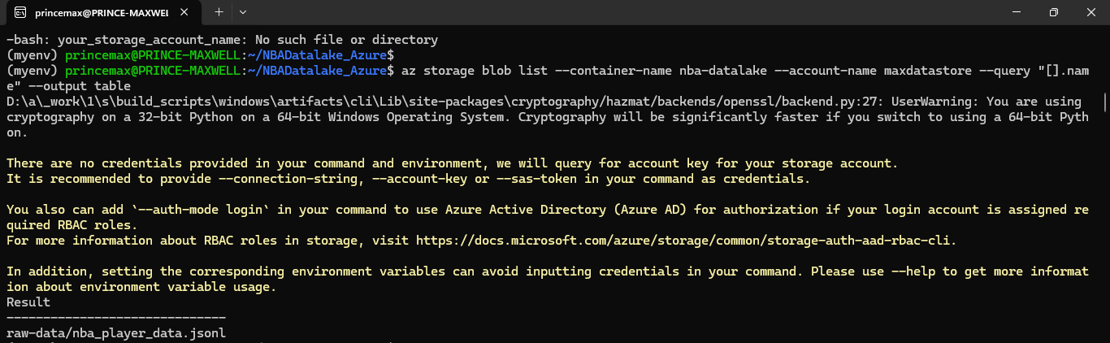The width and height of the screenshot is (1110, 343).
Task: Expand the new tab profile dropdown
Action: (x=243, y=12)
